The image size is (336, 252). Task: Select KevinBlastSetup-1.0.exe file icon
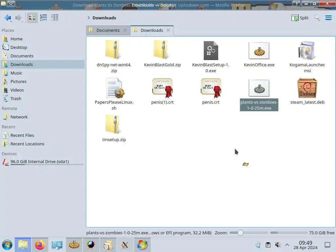(211, 50)
